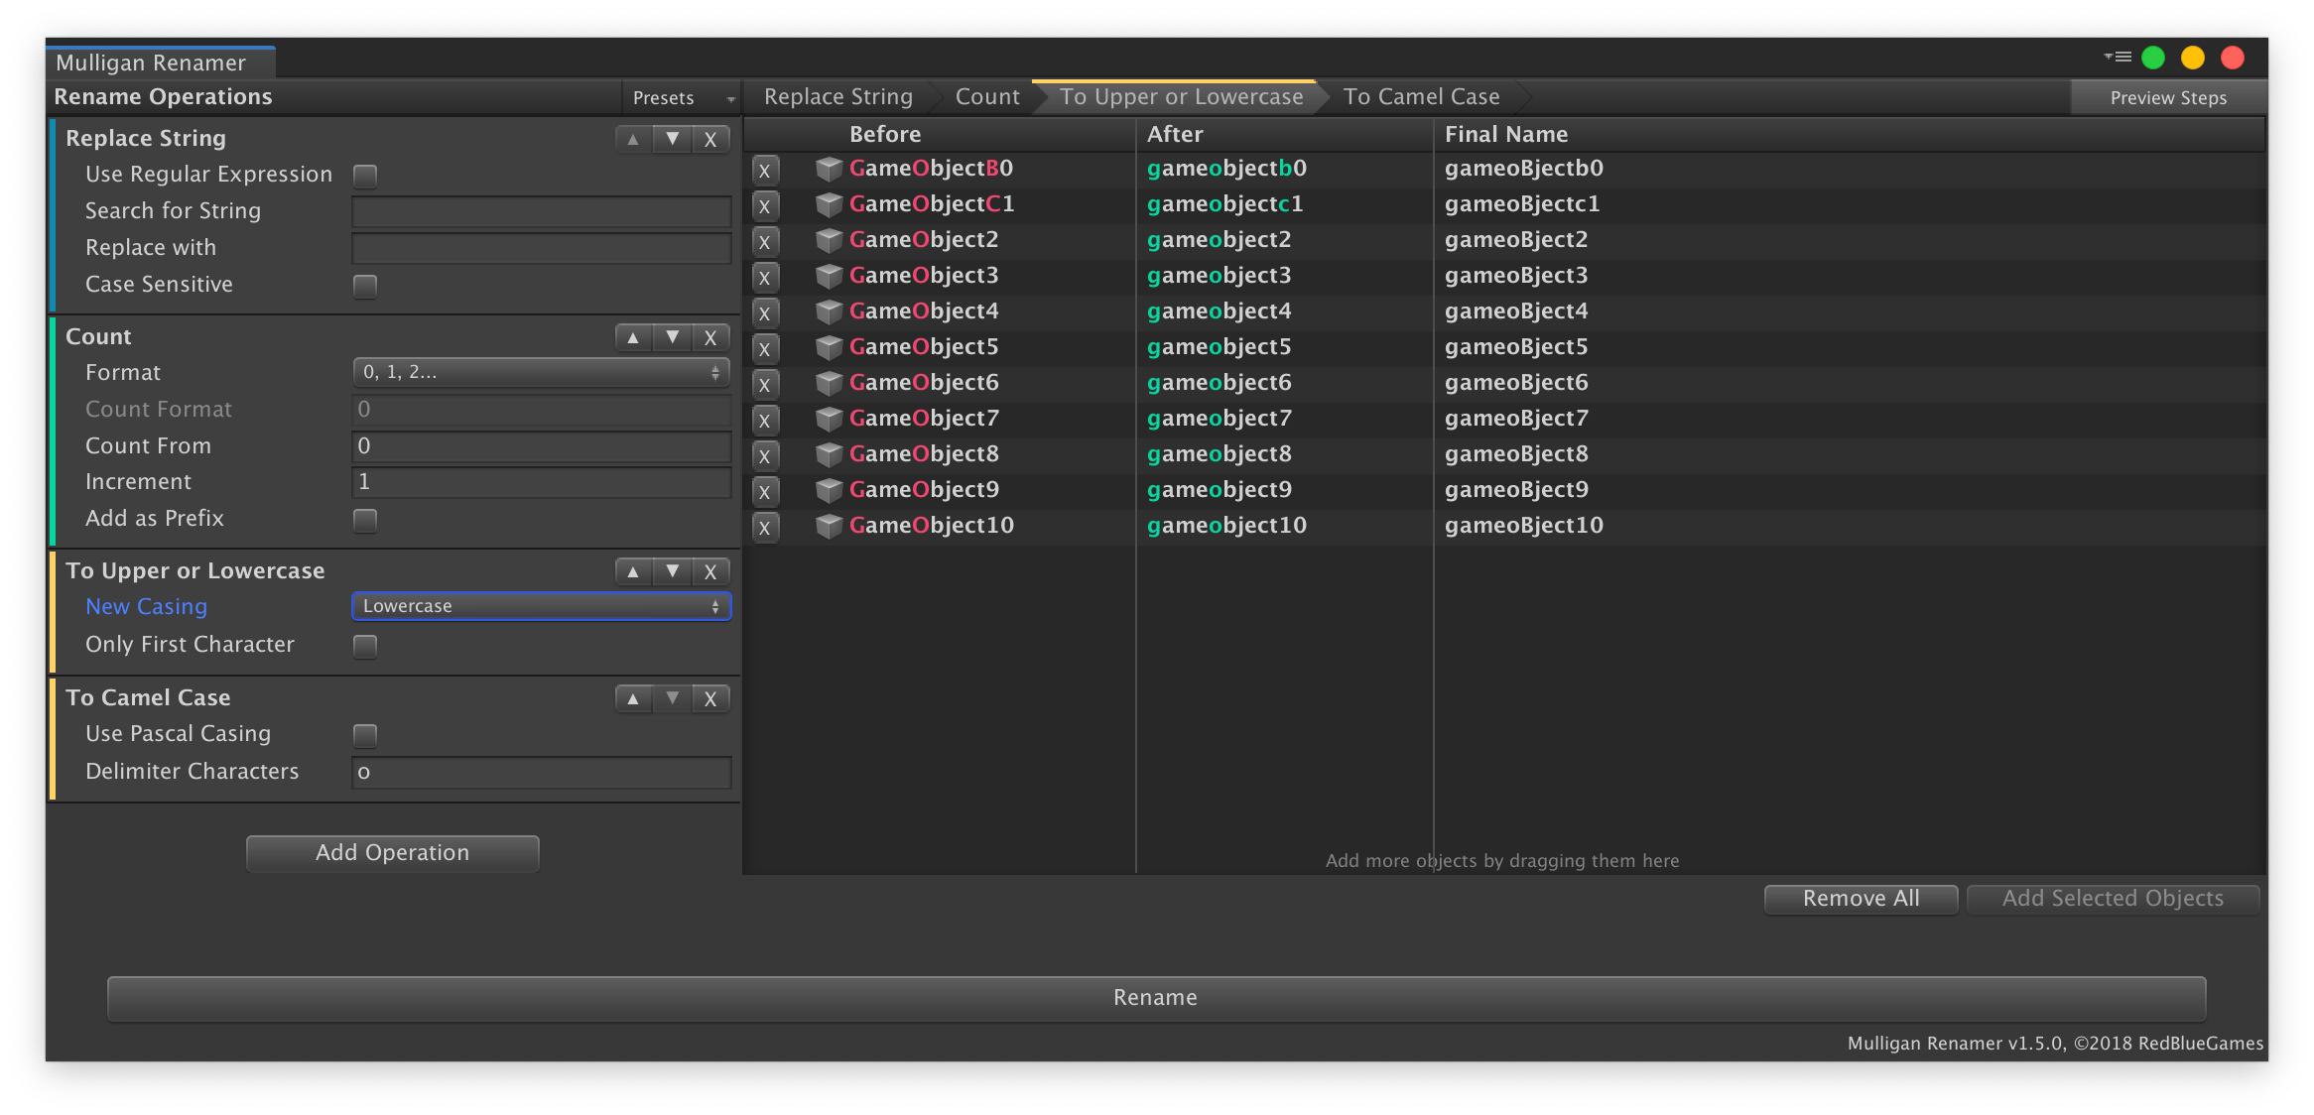The width and height of the screenshot is (2314, 1115).
Task: Click Remove All to clear objects
Action: [1861, 898]
